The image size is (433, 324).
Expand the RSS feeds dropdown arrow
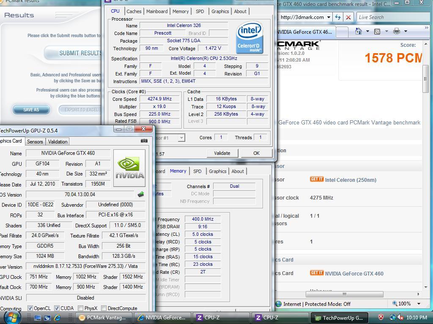[386, 31]
